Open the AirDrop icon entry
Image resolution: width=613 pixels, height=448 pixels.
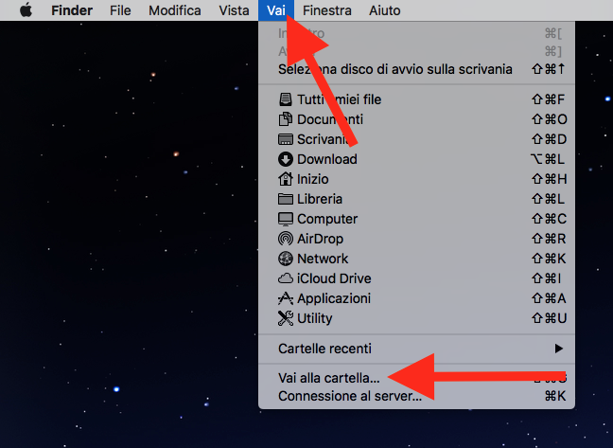[286, 239]
